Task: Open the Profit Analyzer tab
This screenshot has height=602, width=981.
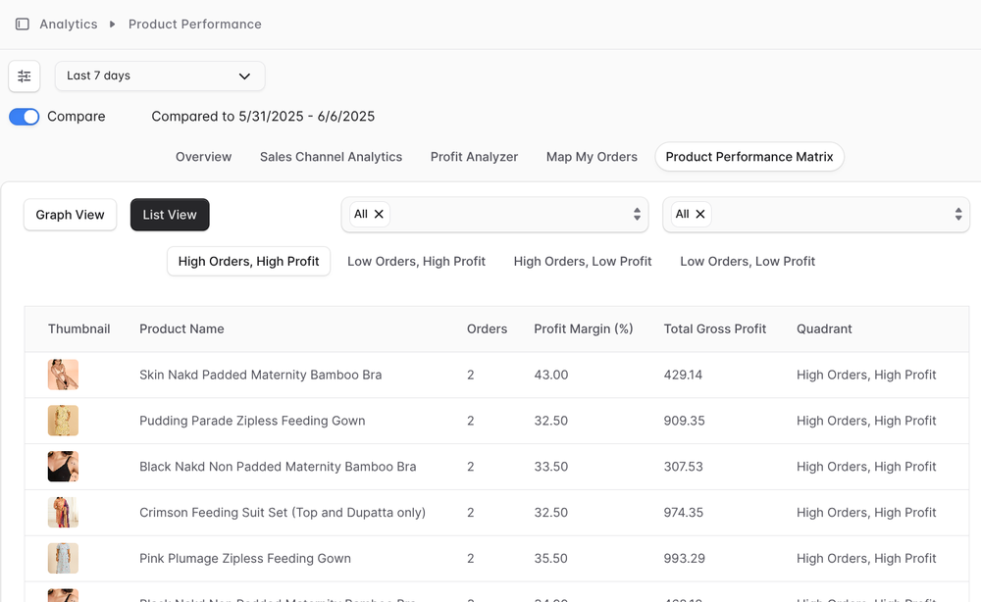Action: pyautogui.click(x=474, y=157)
